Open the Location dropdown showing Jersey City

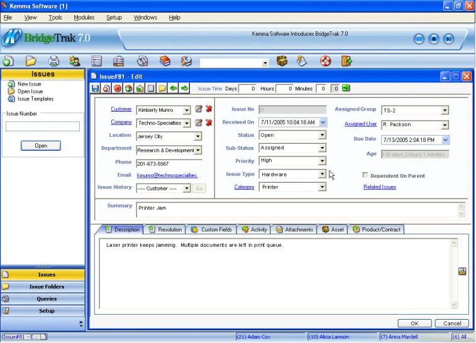197,136
